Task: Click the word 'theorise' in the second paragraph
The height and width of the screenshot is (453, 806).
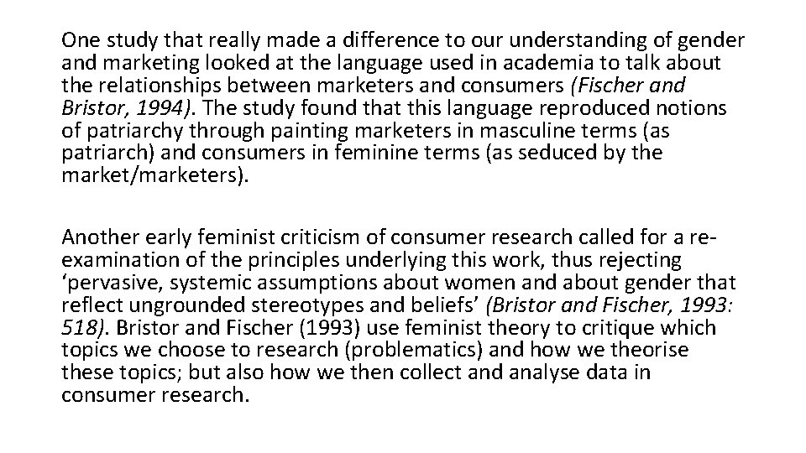Action: (x=649, y=350)
